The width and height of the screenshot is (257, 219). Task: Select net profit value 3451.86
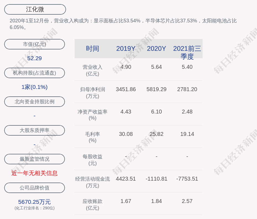[126, 89]
